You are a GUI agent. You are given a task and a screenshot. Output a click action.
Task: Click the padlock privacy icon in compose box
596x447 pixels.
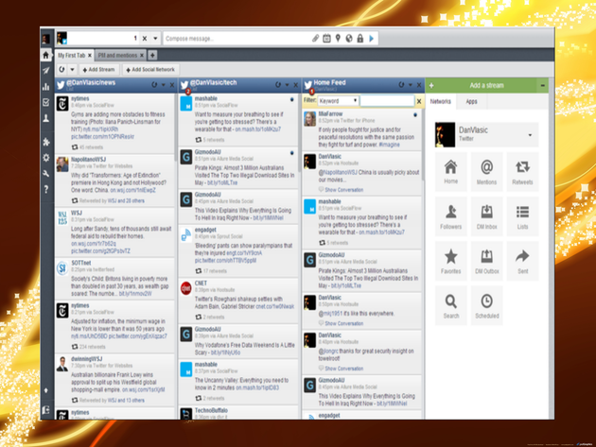pyautogui.click(x=359, y=39)
